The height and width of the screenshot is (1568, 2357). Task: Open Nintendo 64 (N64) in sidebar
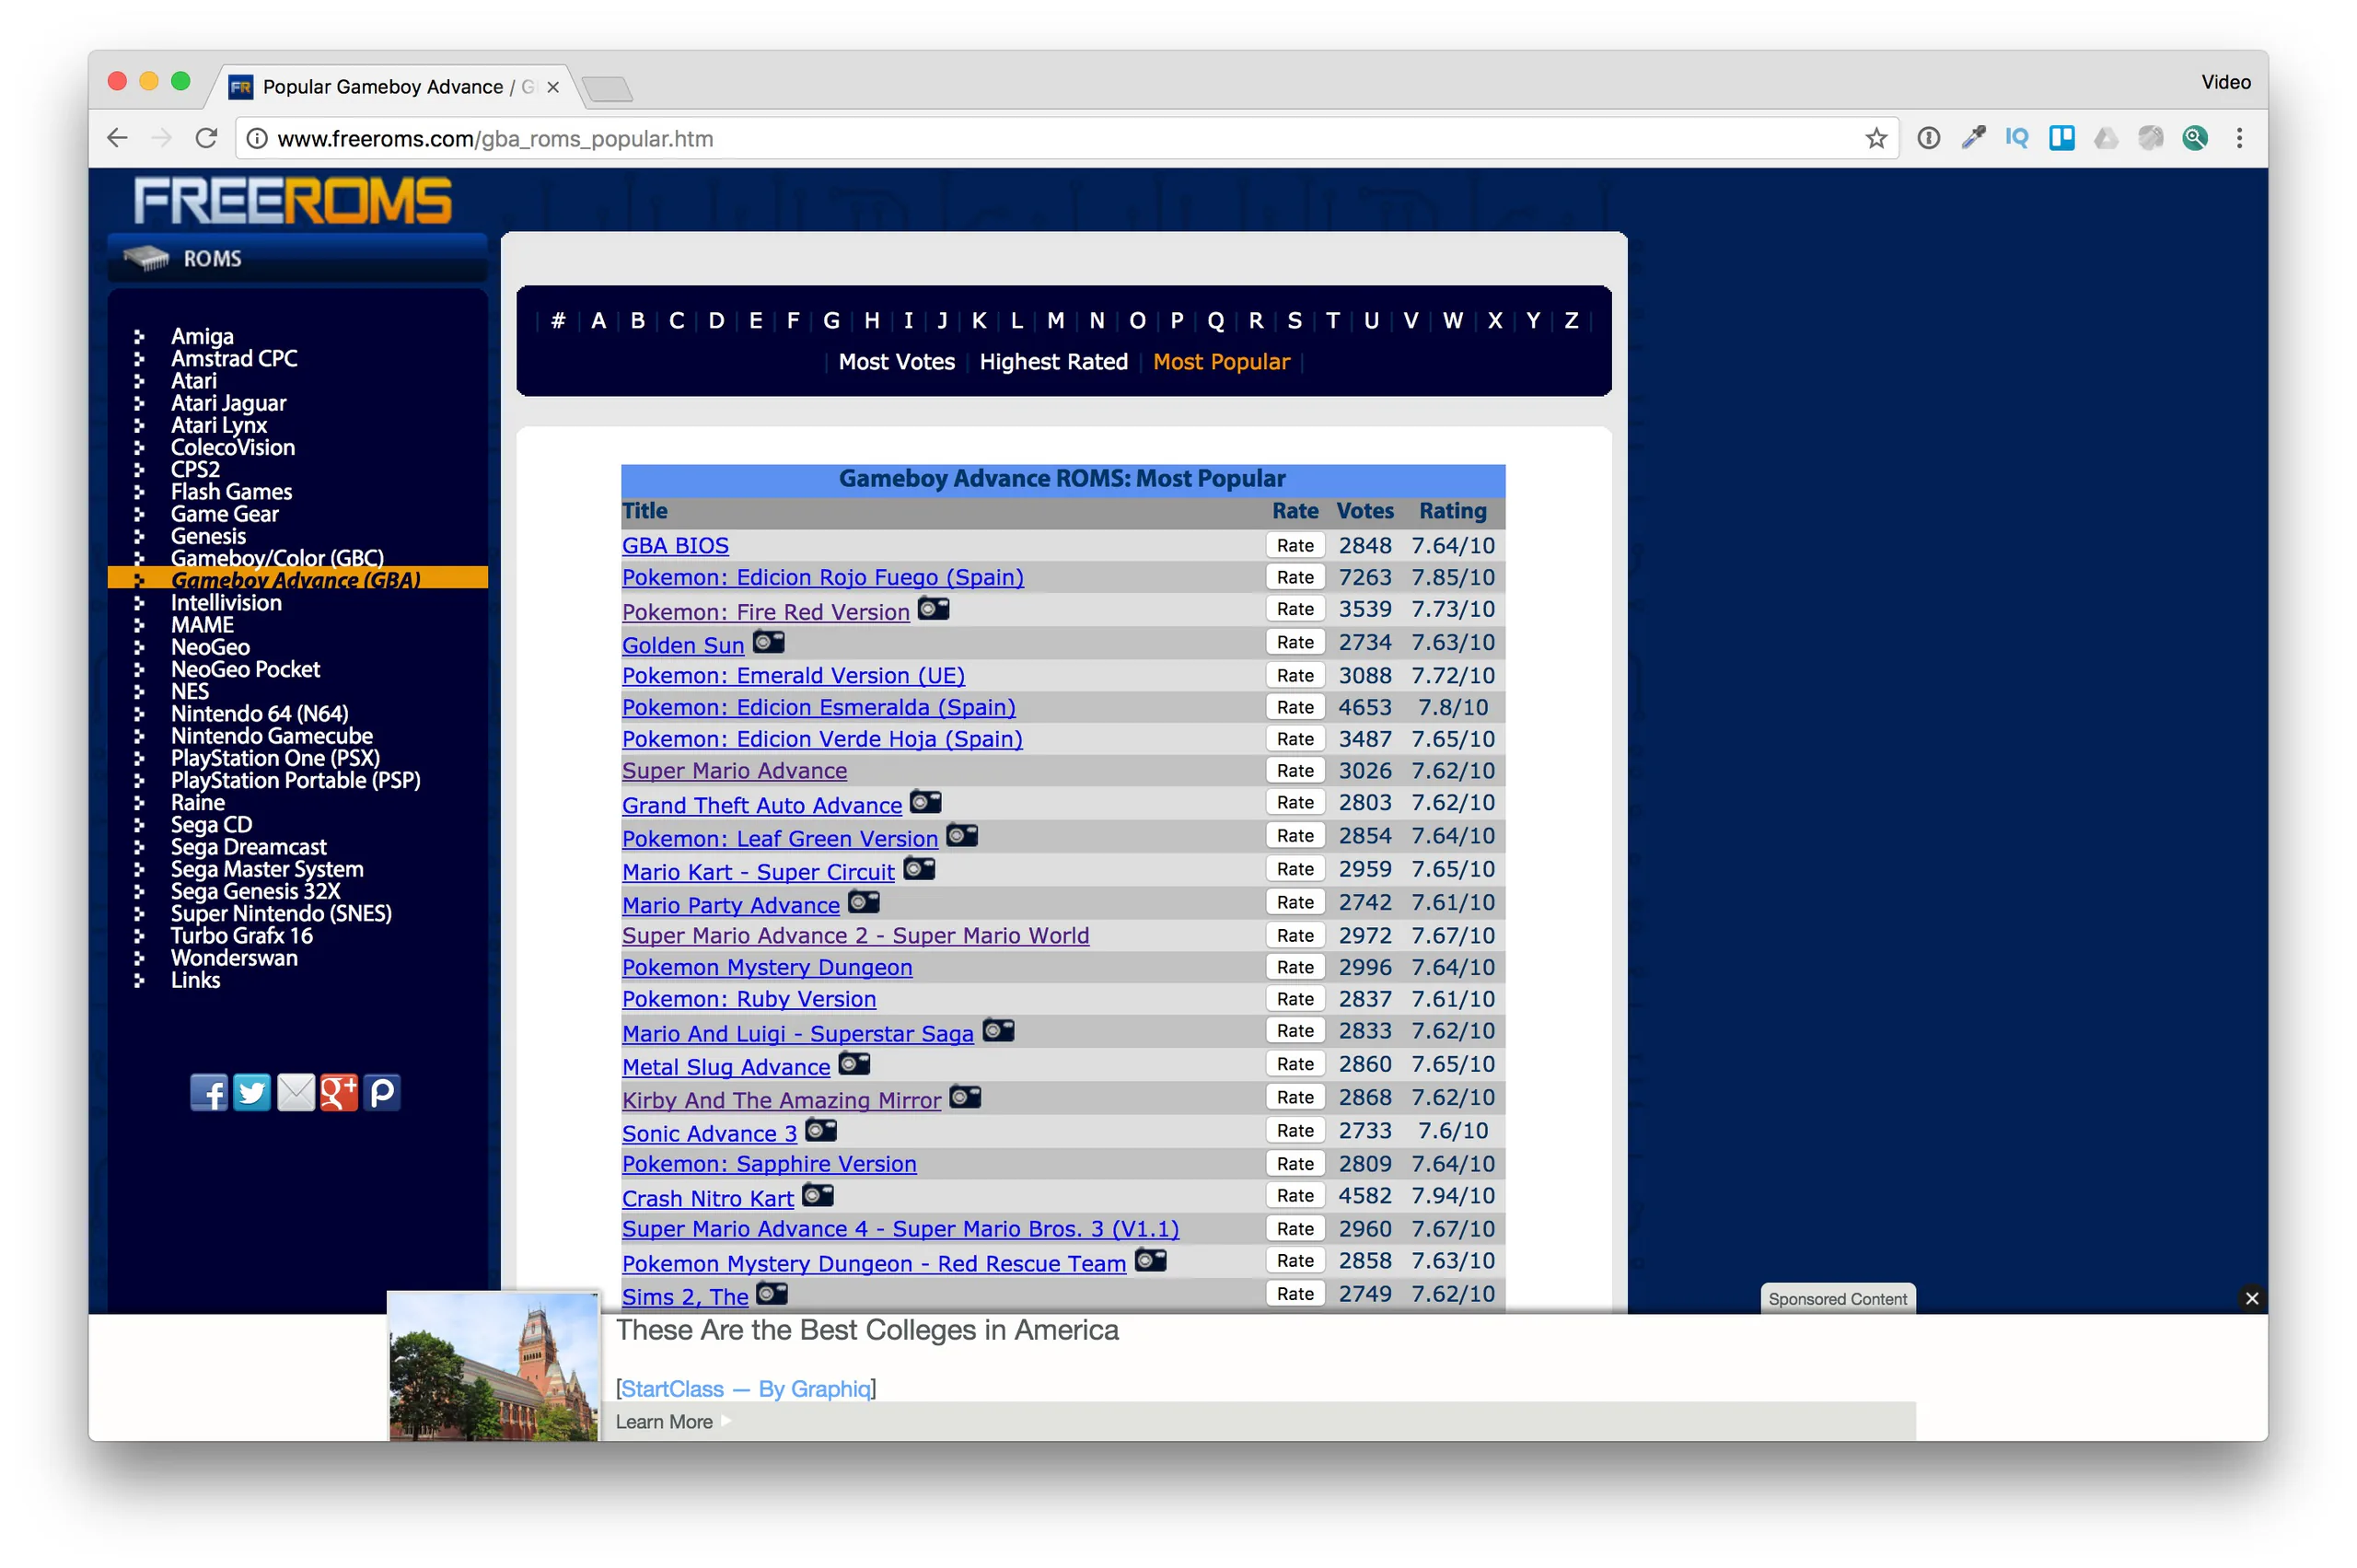pos(259,713)
